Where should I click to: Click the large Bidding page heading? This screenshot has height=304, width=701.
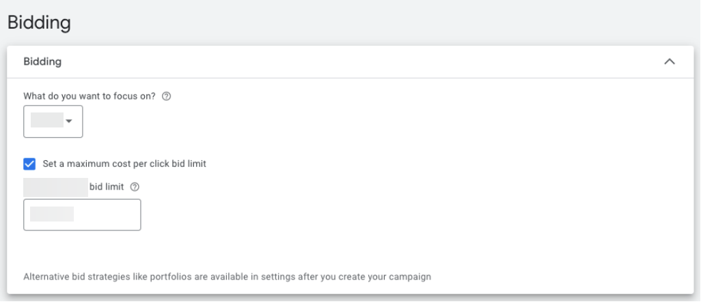click(x=38, y=22)
